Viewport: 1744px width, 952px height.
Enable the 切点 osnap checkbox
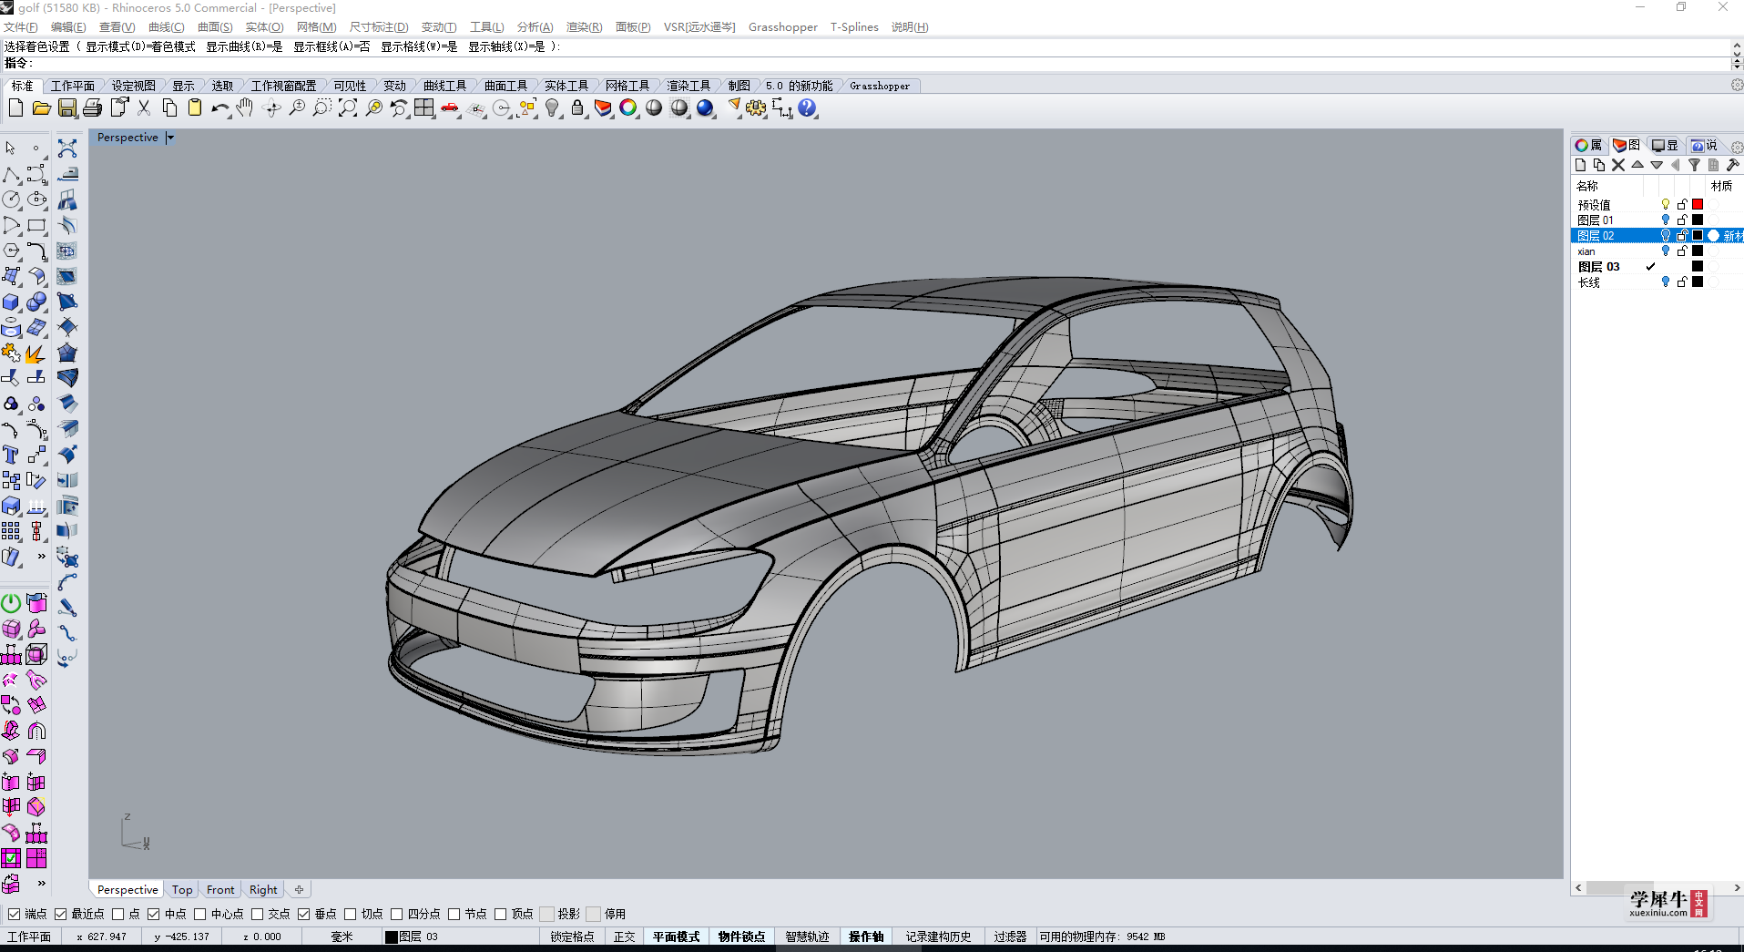[350, 914]
